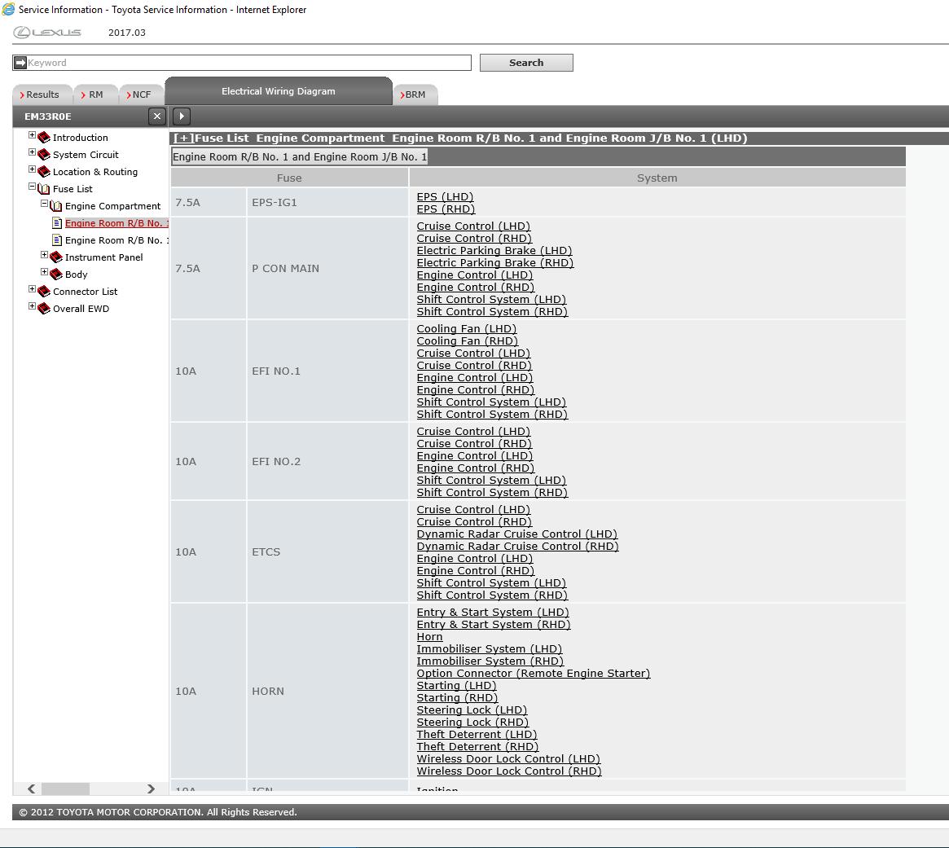Viewport: 949px width, 848px height.
Task: Close the EM33R0E tree panel
Action: coord(156,116)
